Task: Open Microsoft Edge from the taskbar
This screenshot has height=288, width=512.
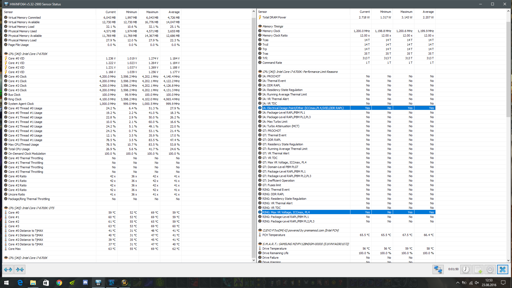Action: click(x=20, y=283)
